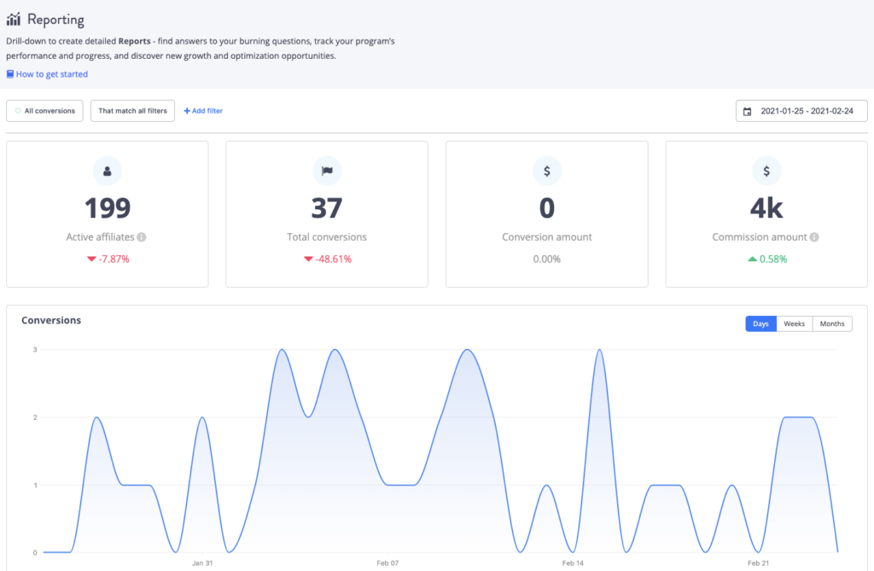Click the dollar icon on Conversion amount card

[546, 171]
